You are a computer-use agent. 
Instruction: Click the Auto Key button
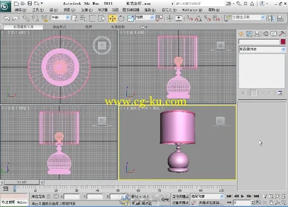[180, 196]
